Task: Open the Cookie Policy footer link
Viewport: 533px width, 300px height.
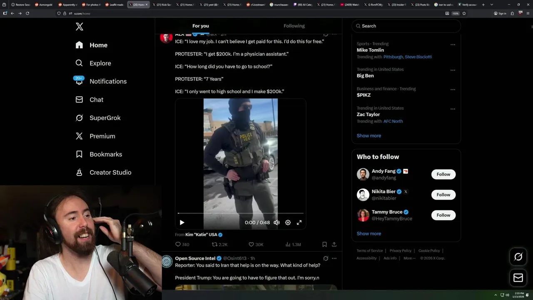Action: point(429,251)
